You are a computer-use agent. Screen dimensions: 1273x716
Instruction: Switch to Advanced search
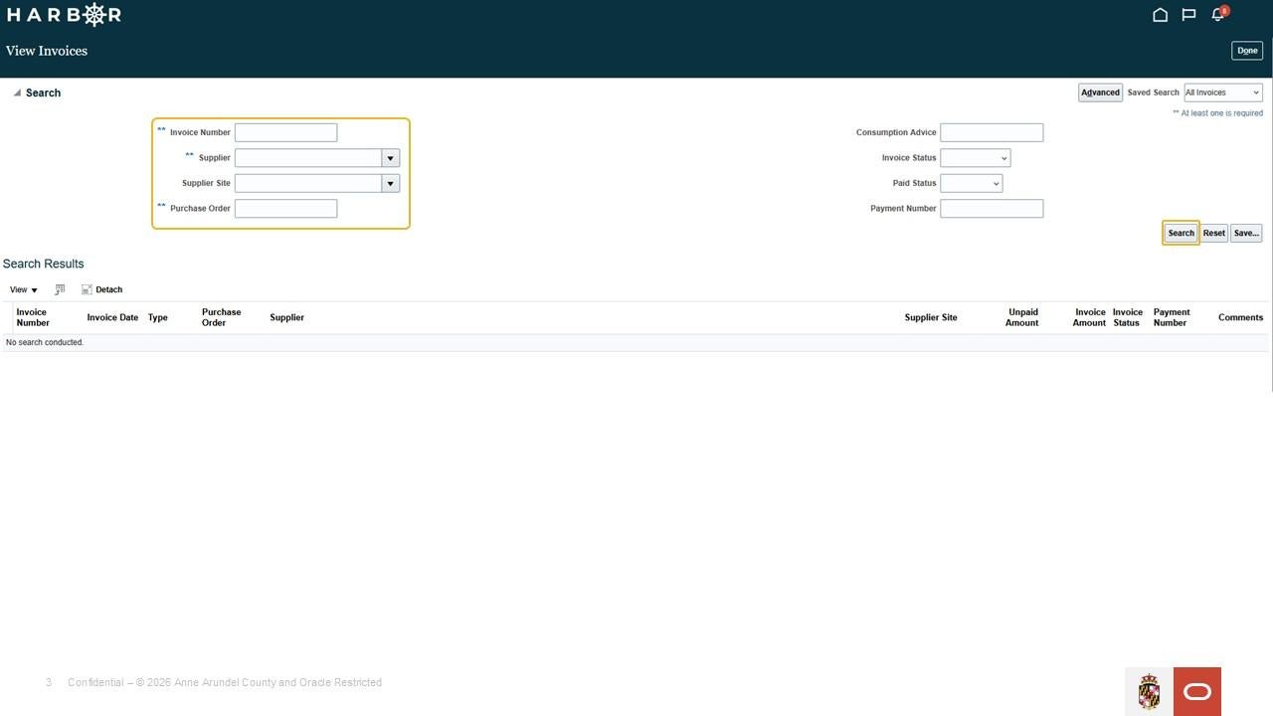click(1101, 92)
